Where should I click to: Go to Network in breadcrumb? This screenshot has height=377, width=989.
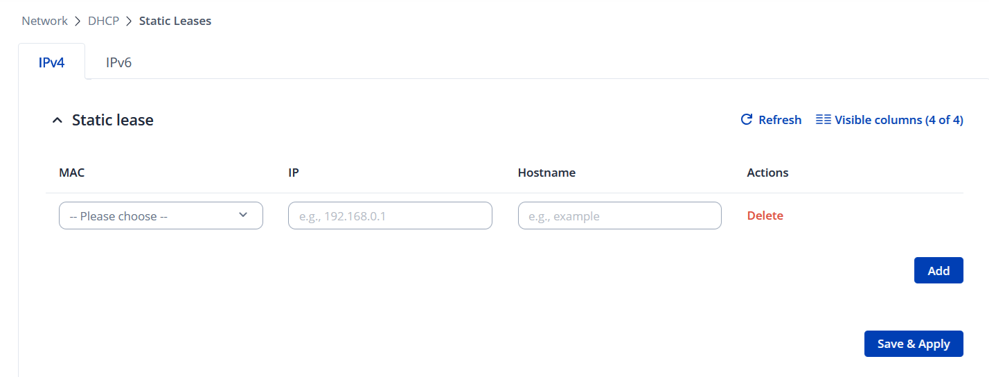click(45, 21)
